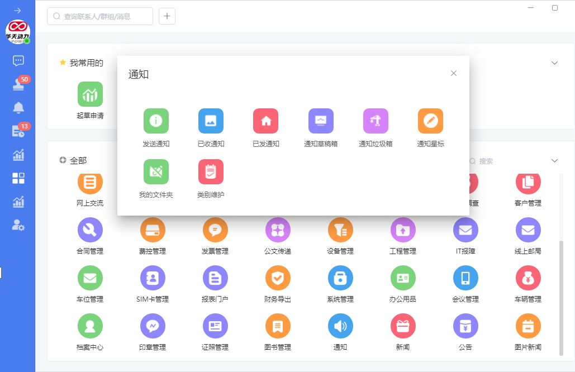Open 类别维护 category maintenance icon
Image resolution: width=575 pixels, height=372 pixels.
tap(211, 172)
